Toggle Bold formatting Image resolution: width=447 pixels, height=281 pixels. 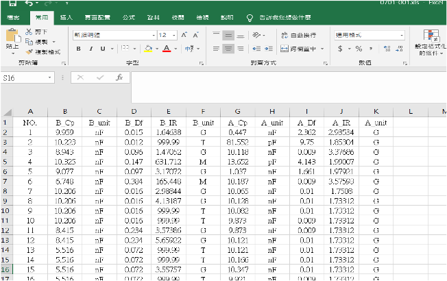(x=79, y=49)
